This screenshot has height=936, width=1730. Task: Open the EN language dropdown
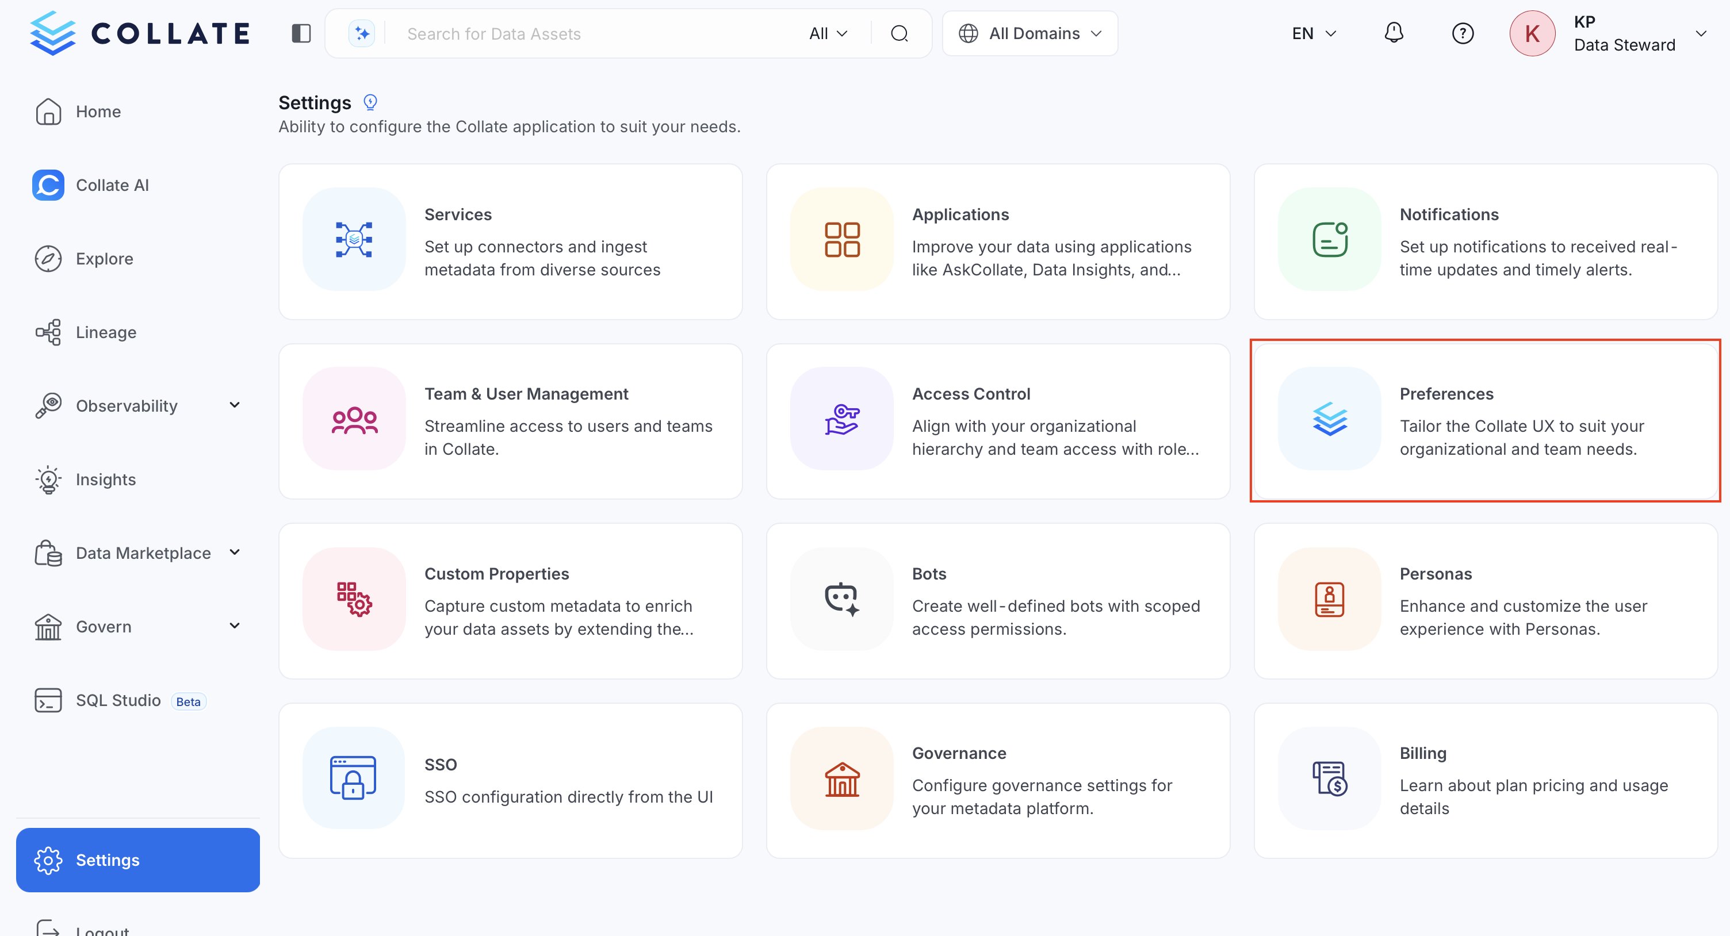(x=1314, y=33)
